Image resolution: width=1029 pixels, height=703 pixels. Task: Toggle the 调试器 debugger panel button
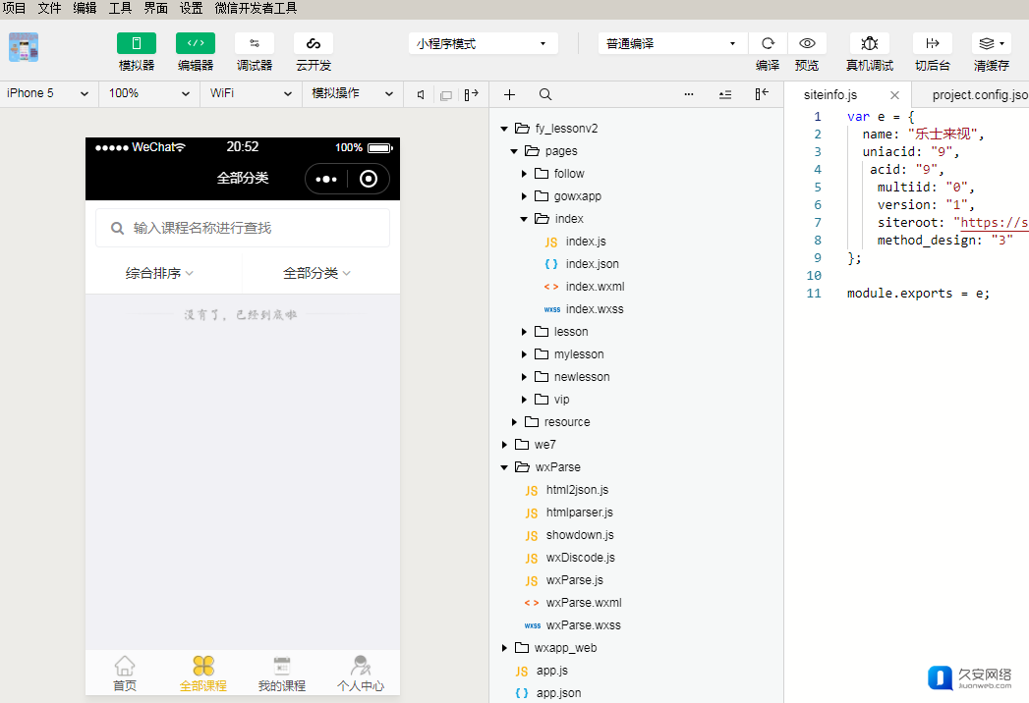[255, 43]
